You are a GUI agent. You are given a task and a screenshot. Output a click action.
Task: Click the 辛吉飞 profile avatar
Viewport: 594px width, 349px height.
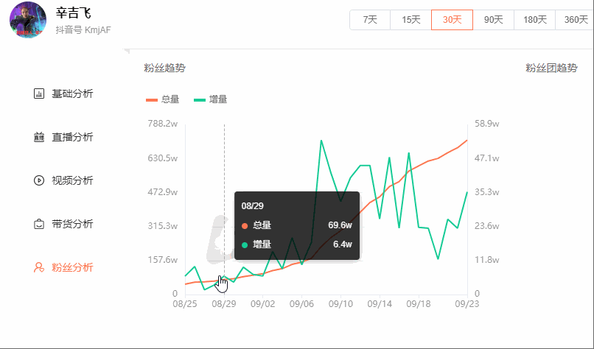click(28, 20)
